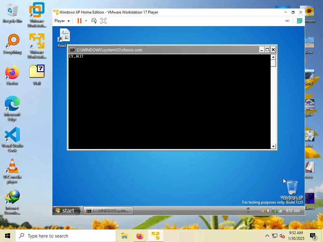Open the moon sunflower image on desktop
The width and height of the screenshot is (323, 242).
tap(310, 14)
